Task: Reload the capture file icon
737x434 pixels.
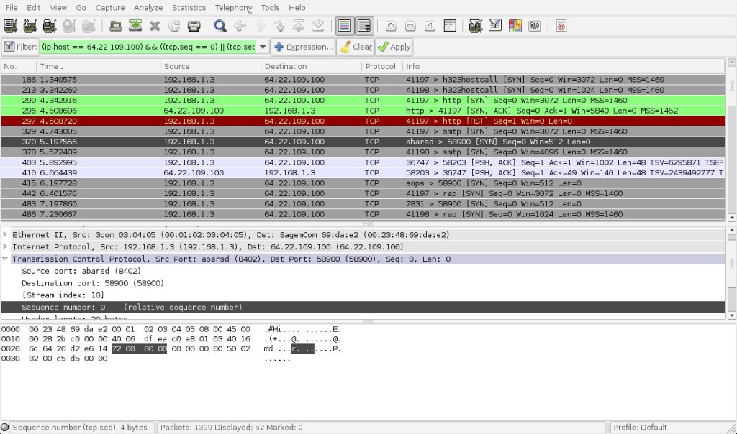Action: point(174,26)
